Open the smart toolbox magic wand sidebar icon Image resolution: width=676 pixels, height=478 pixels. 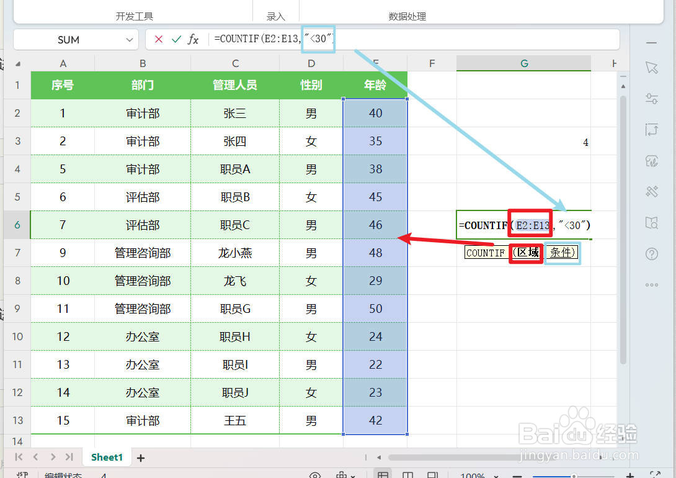pyautogui.click(x=652, y=191)
